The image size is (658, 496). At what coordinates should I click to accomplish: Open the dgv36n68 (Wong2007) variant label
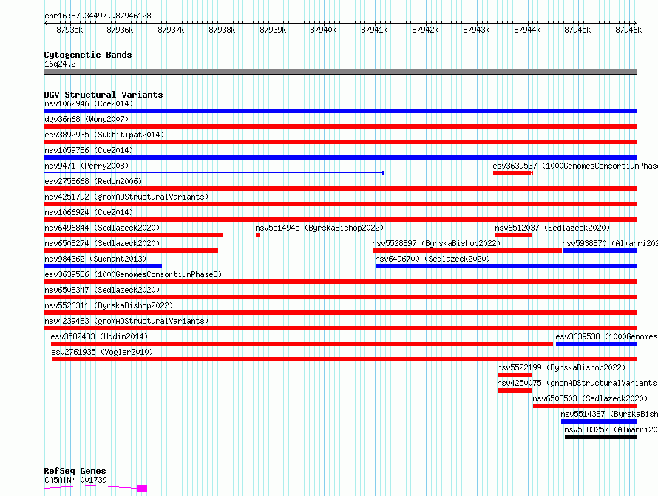tap(87, 119)
